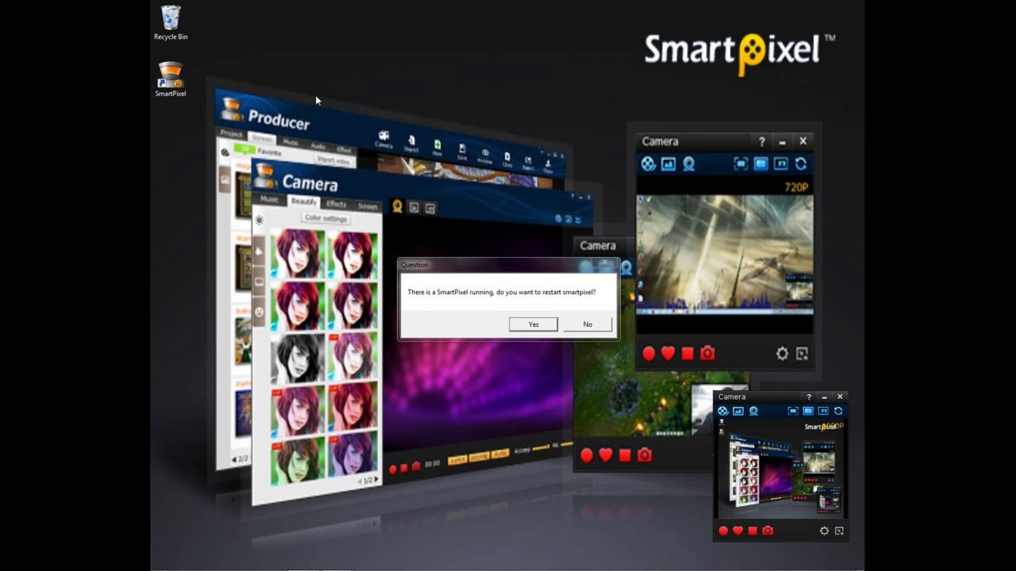This screenshot has width=1016, height=571.
Task: Select the bracketed region capture icon, small Camera window
Action: tap(793, 411)
